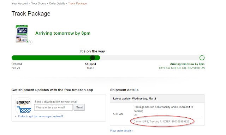Click the 'Arriving tomorrow by 8pm' heading
Screen dimensions: 226x135
pos(63,33)
